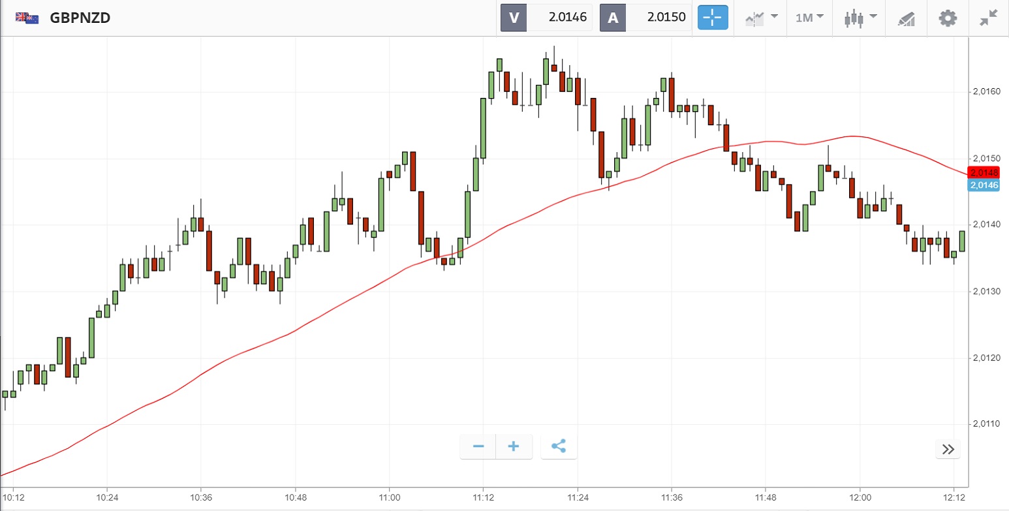
Task: Toggle the crosshair cursor button
Action: coord(713,18)
